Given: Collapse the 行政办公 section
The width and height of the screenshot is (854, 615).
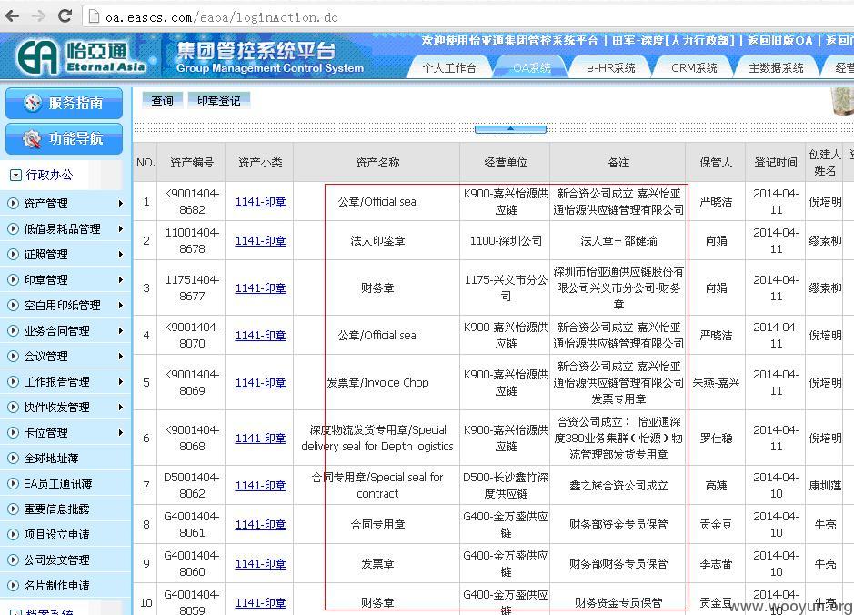Looking at the screenshot, I should (x=15, y=175).
